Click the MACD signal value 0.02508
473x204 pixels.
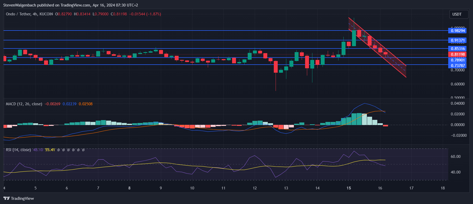(86, 104)
